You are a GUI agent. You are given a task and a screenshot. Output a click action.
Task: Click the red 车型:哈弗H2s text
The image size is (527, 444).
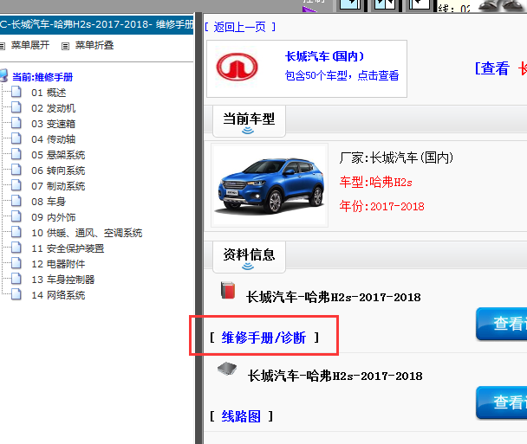(x=376, y=183)
